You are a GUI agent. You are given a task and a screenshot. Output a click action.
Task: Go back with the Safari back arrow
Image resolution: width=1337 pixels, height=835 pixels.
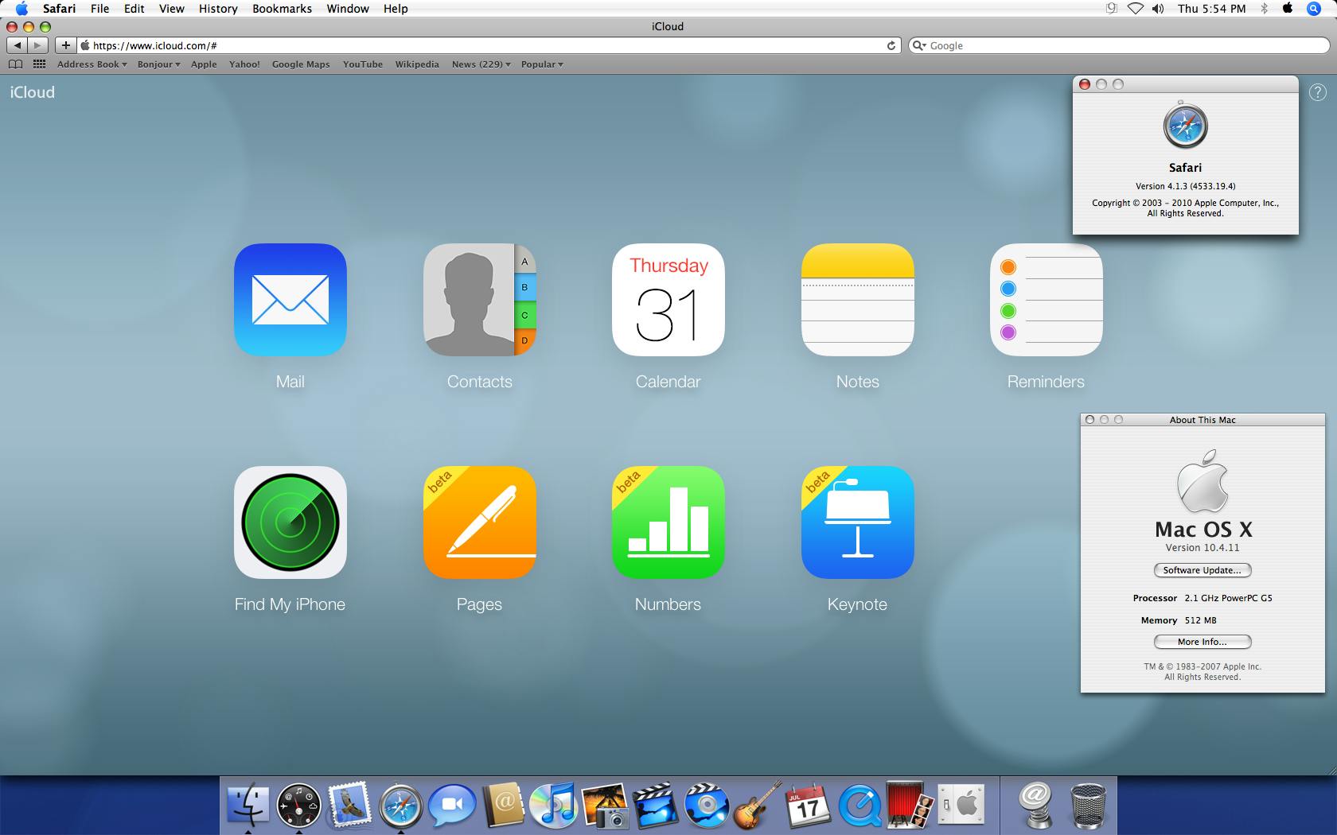pos(17,45)
